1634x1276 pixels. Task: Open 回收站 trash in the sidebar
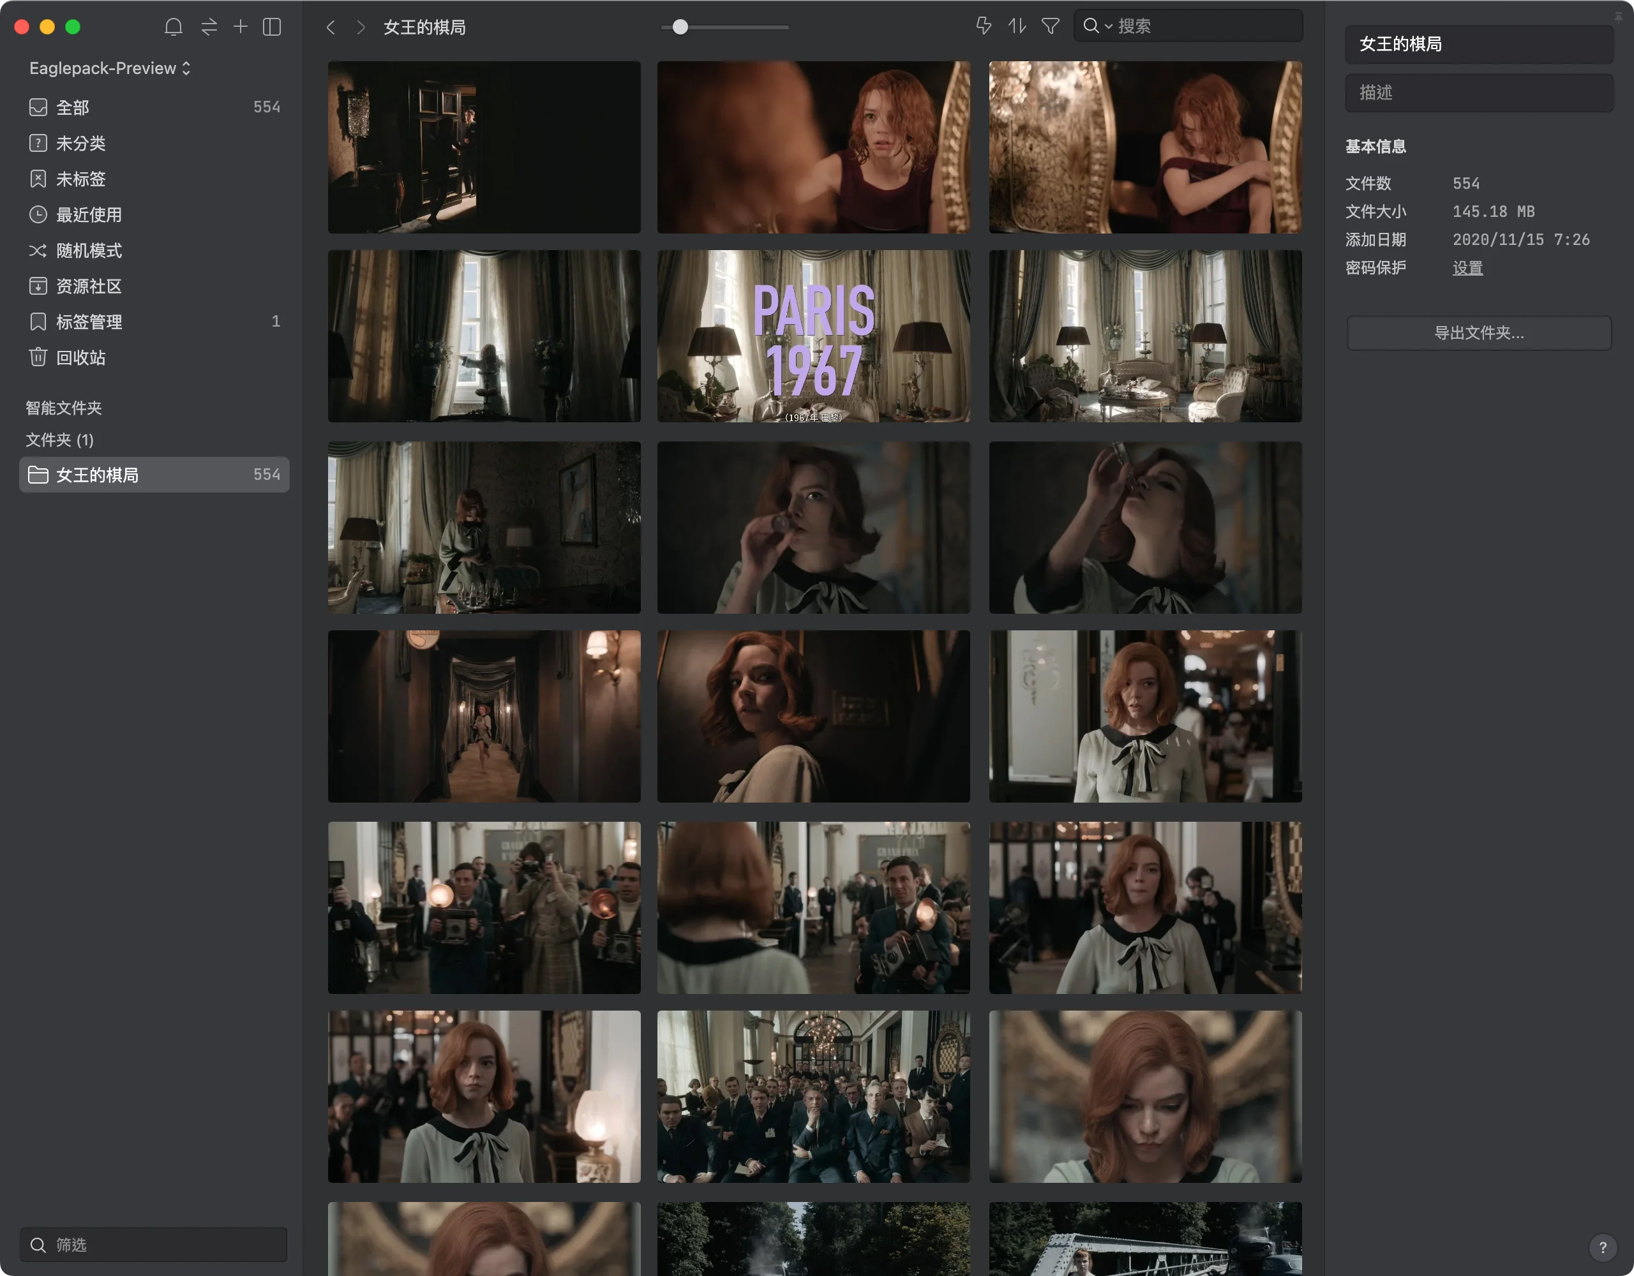[154, 357]
